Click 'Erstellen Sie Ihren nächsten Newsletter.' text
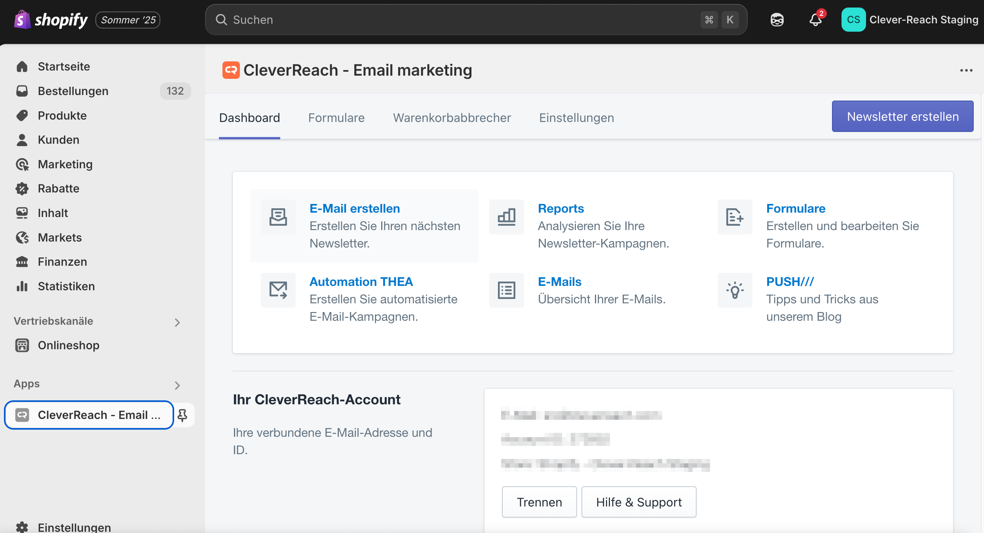 coord(385,234)
